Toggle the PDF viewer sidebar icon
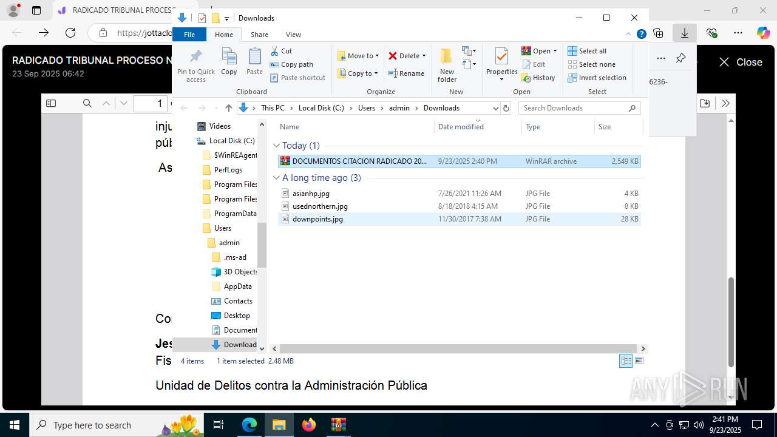This screenshot has width=777, height=437. point(51,104)
